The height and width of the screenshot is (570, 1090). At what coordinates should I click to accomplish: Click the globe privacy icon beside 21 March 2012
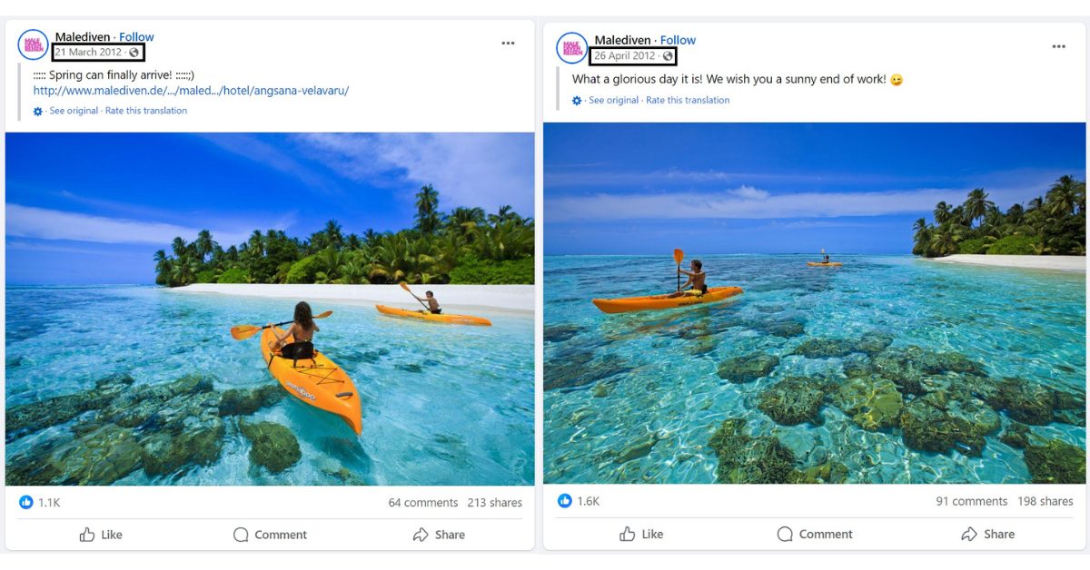134,53
